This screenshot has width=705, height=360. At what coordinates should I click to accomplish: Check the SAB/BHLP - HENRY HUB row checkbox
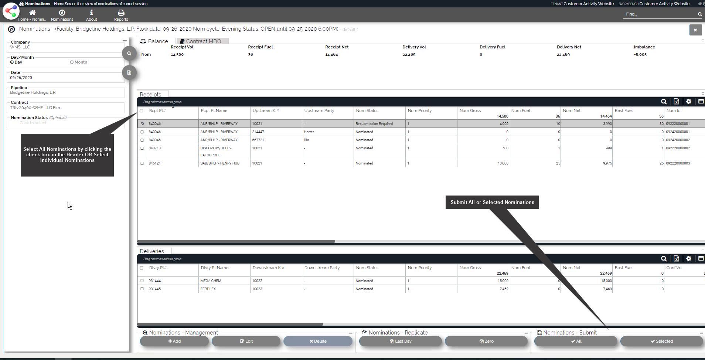tap(142, 163)
